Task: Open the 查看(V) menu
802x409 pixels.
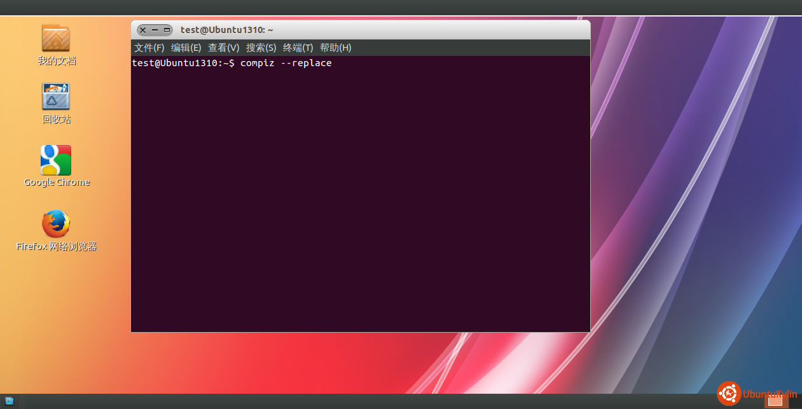Action: click(224, 48)
